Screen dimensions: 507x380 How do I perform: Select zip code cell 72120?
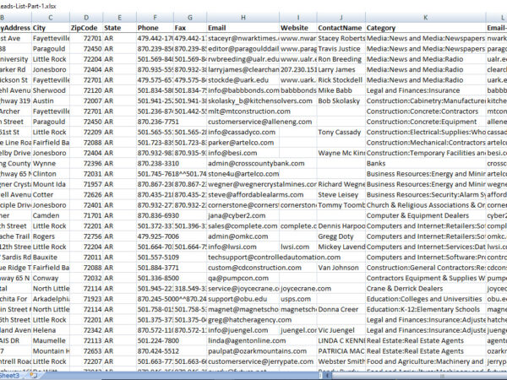pos(86,90)
